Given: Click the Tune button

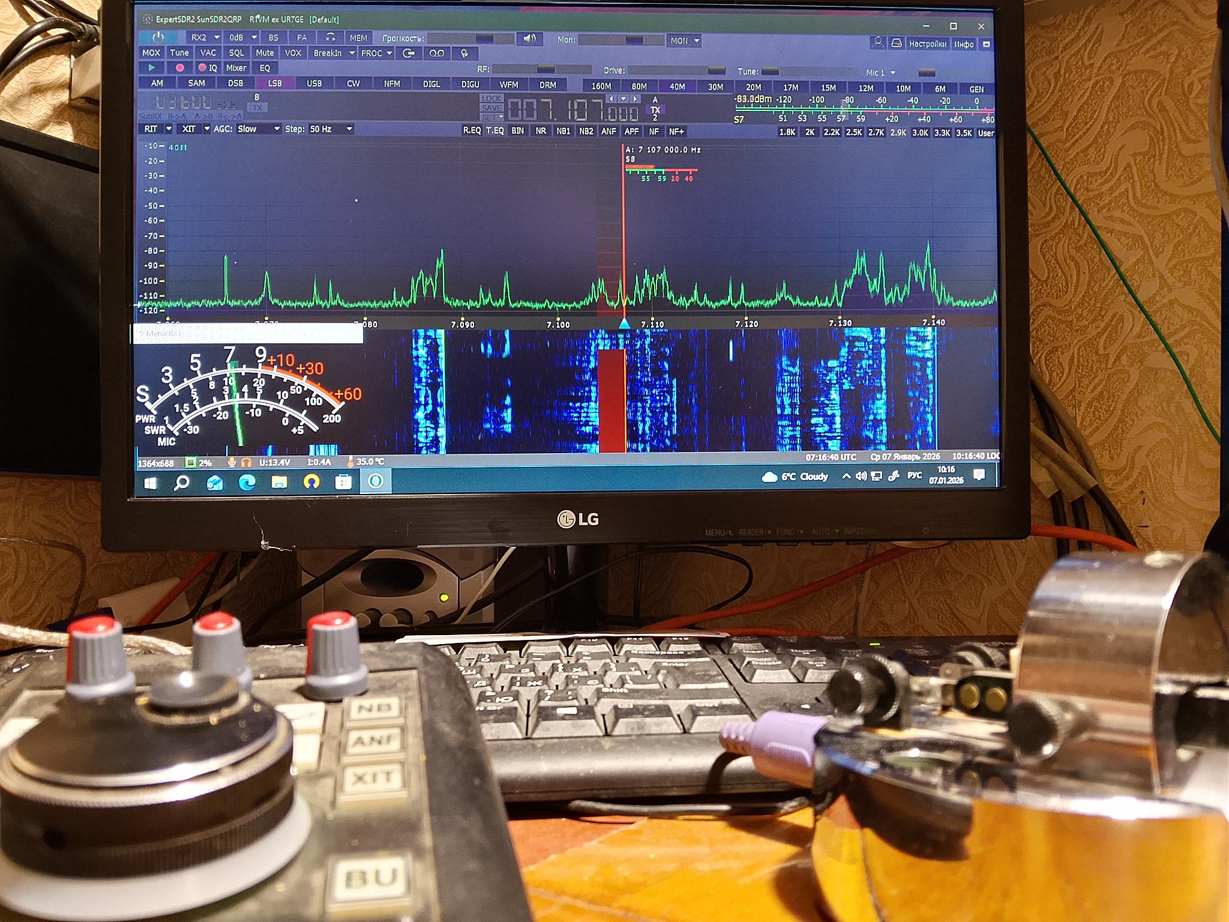Looking at the screenshot, I should (179, 53).
